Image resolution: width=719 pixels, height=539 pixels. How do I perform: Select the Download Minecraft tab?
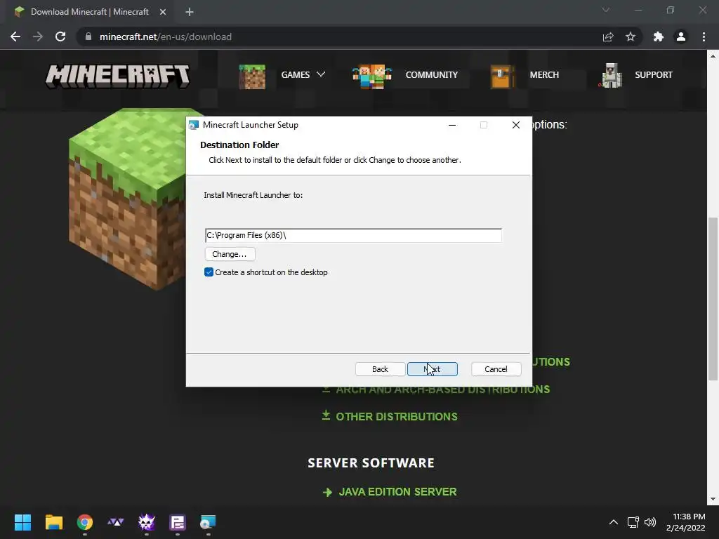click(89, 12)
